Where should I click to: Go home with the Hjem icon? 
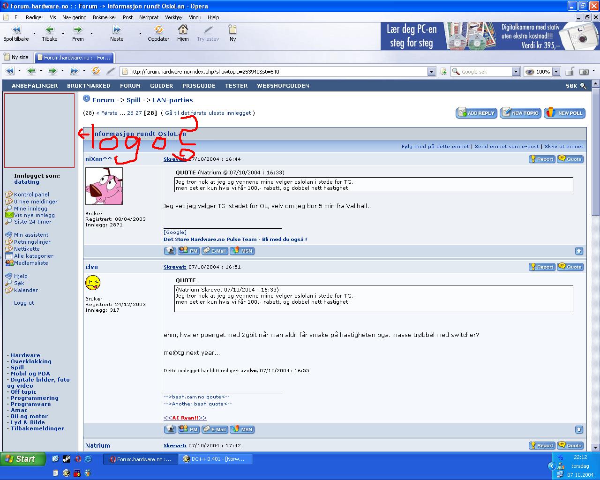pyautogui.click(x=183, y=30)
